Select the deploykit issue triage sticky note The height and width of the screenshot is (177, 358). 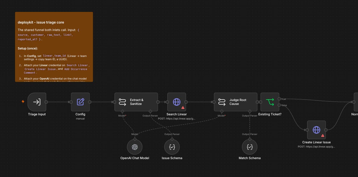[x=54, y=47]
